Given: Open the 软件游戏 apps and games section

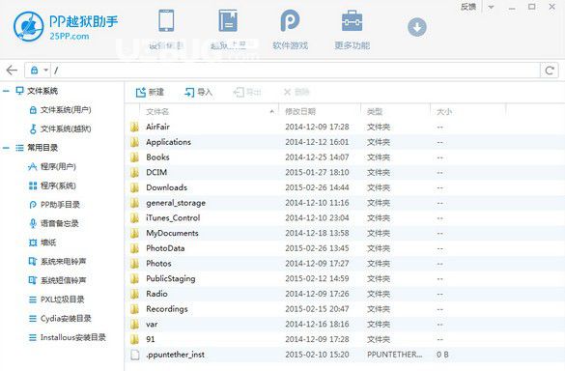Looking at the screenshot, I should click(x=290, y=30).
